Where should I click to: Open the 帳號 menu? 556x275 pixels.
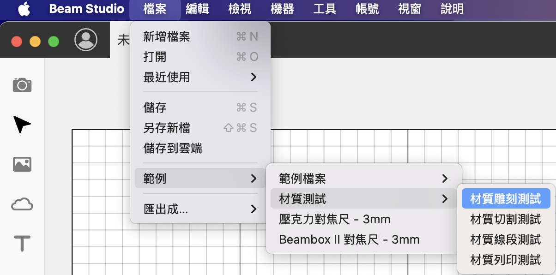click(367, 9)
